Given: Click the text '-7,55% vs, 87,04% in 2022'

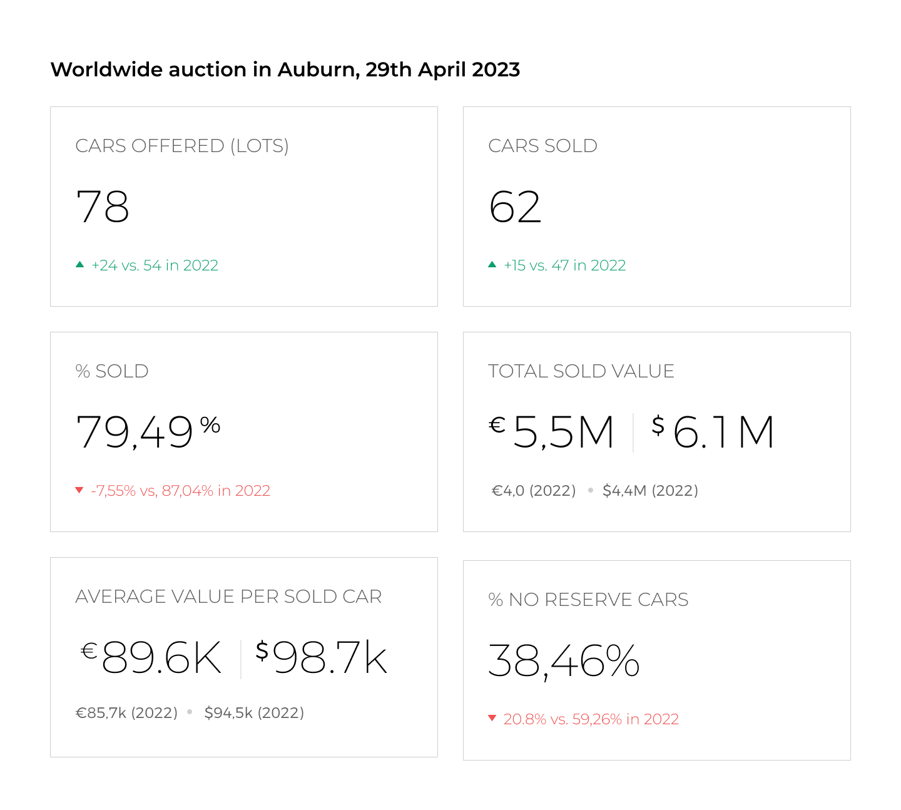Looking at the screenshot, I should [181, 491].
